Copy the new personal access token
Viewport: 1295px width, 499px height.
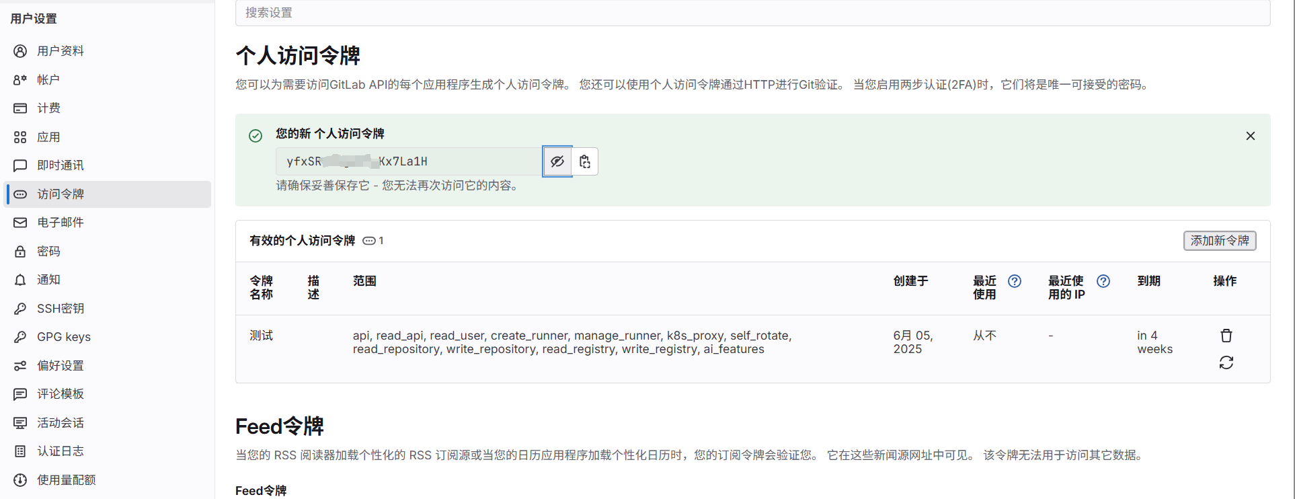585,161
